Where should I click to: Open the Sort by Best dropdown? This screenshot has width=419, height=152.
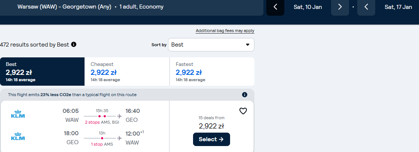pyautogui.click(x=211, y=45)
